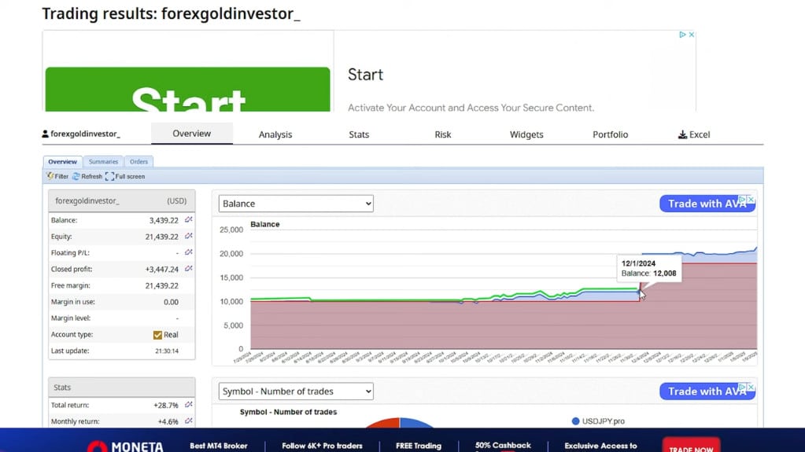
Task: Click the icon next to Closed profit
Action: coord(188,270)
